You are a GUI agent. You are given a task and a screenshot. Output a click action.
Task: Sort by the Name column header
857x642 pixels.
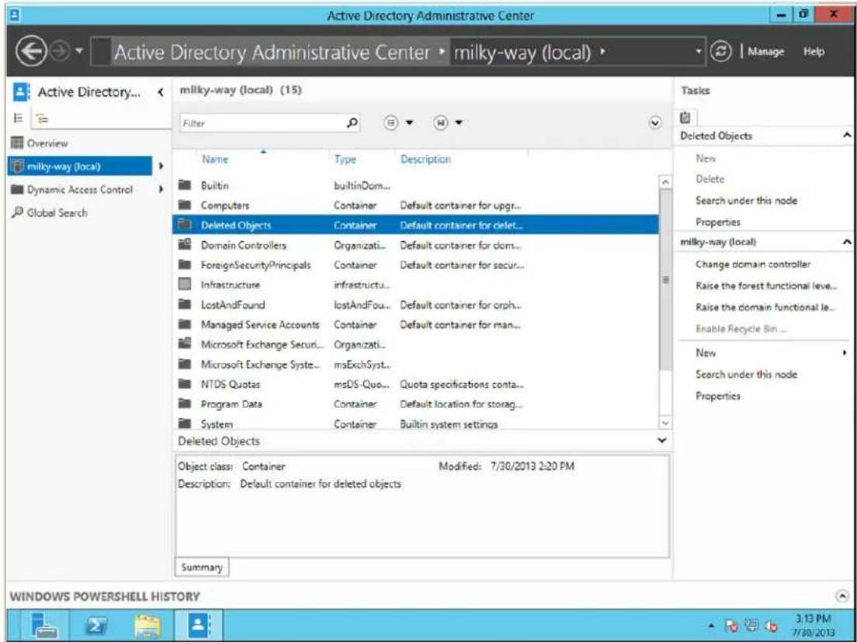[215, 160]
